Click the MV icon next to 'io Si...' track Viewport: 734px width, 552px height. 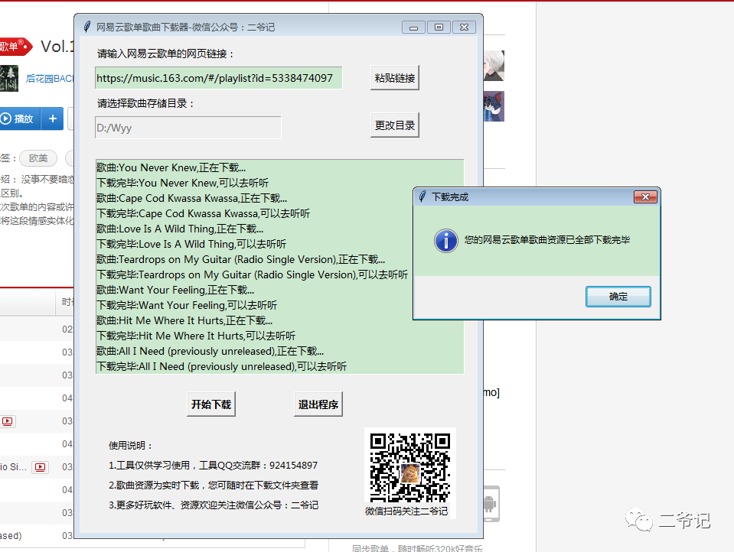click(41, 467)
